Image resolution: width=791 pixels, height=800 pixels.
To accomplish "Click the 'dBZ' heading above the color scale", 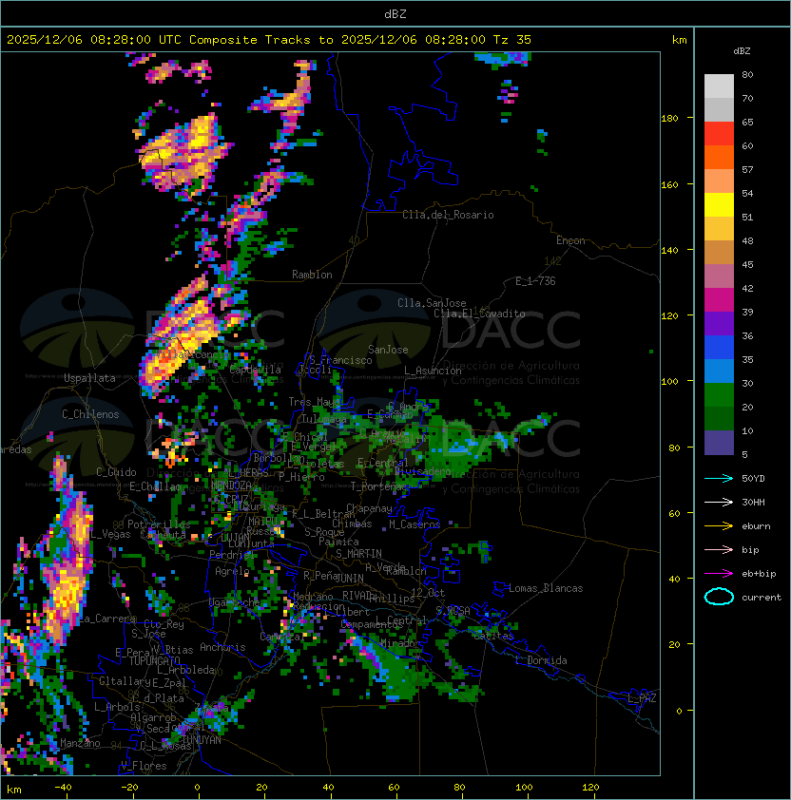I will coord(742,51).
